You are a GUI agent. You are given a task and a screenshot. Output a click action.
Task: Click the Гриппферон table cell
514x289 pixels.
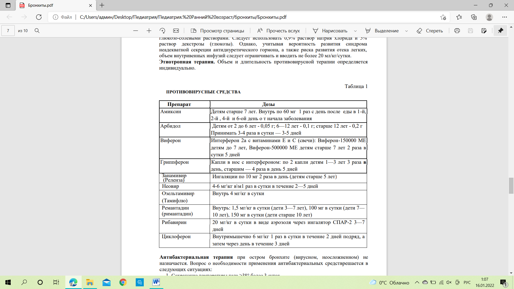click(184, 166)
